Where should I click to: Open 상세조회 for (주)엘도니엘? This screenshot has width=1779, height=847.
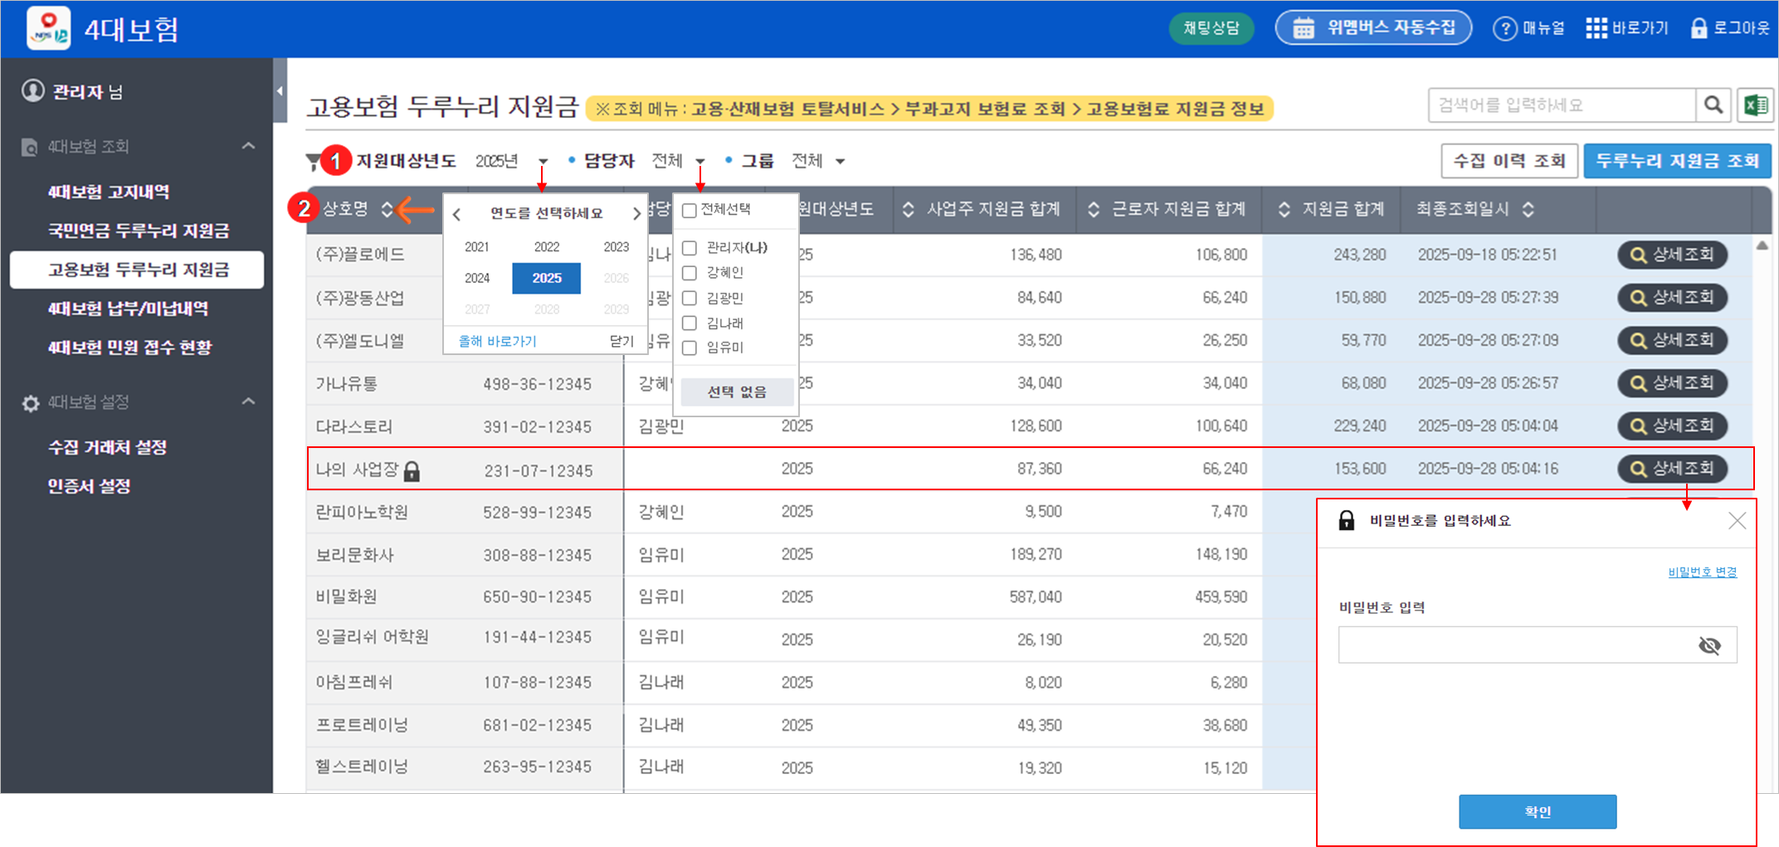click(x=1672, y=340)
